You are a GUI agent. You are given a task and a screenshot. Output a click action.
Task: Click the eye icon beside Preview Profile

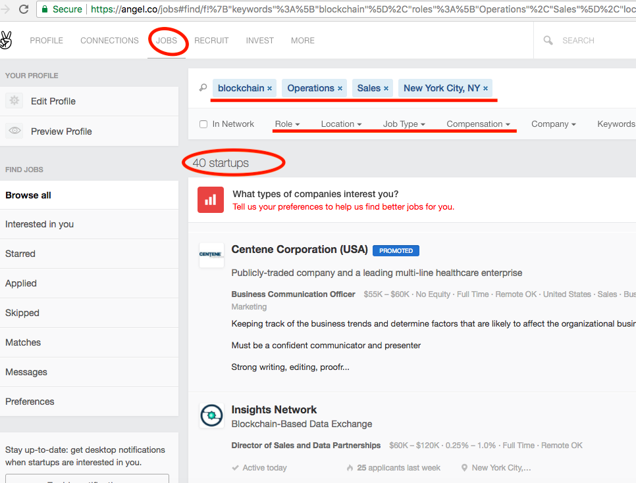tap(14, 131)
